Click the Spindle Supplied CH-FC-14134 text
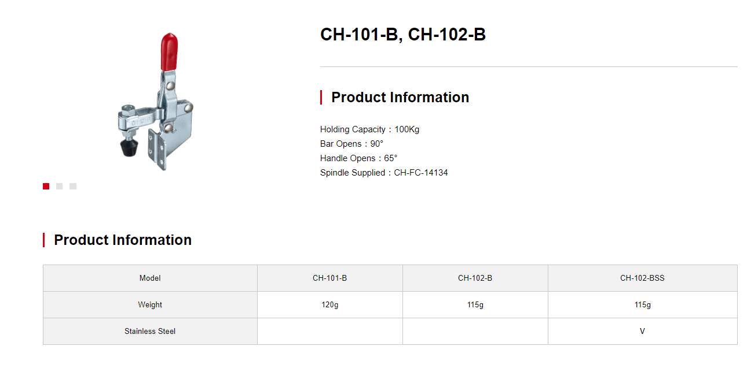This screenshot has width=747, height=372. coord(384,173)
